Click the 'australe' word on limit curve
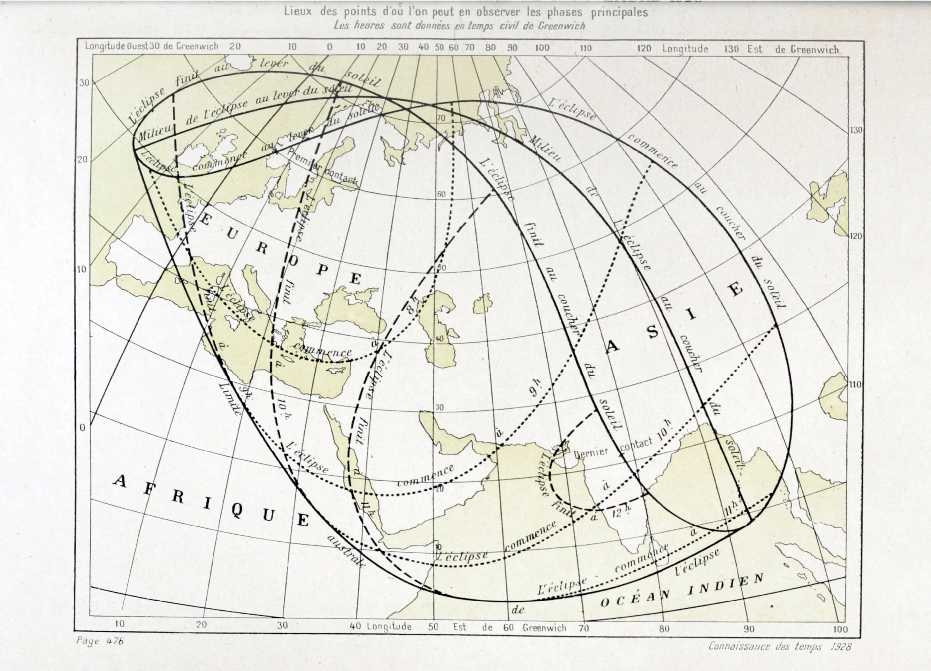Viewport: 931px width, 671px height. pos(346,551)
